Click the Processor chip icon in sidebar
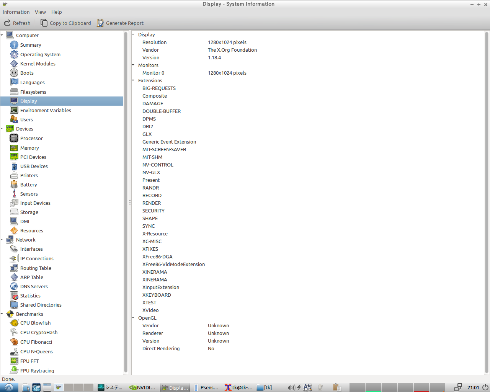 [14, 138]
